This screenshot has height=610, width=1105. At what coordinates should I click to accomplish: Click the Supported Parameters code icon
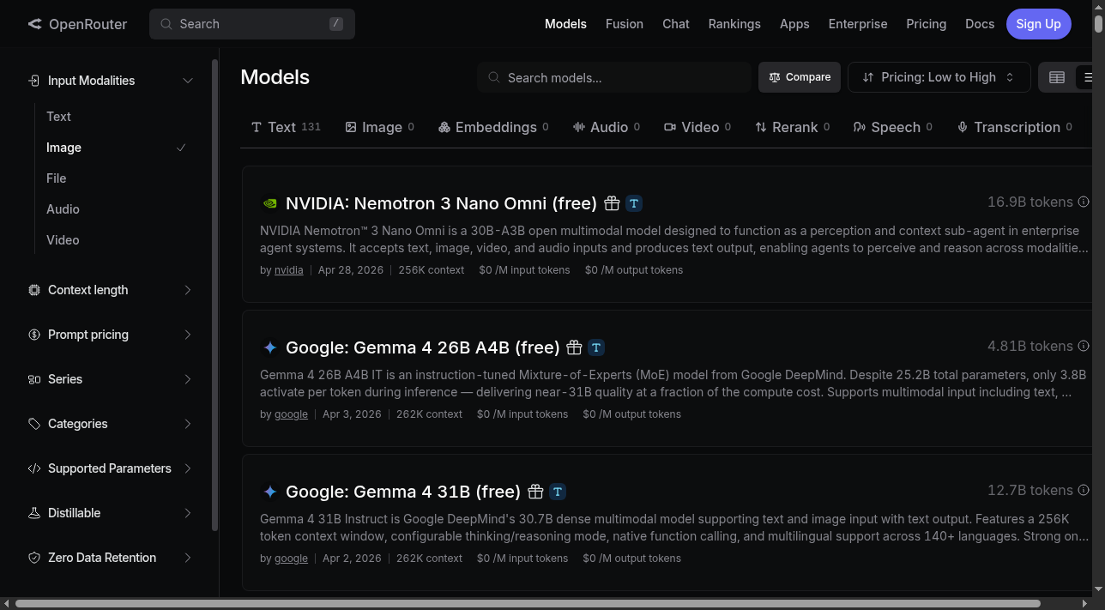tap(34, 468)
